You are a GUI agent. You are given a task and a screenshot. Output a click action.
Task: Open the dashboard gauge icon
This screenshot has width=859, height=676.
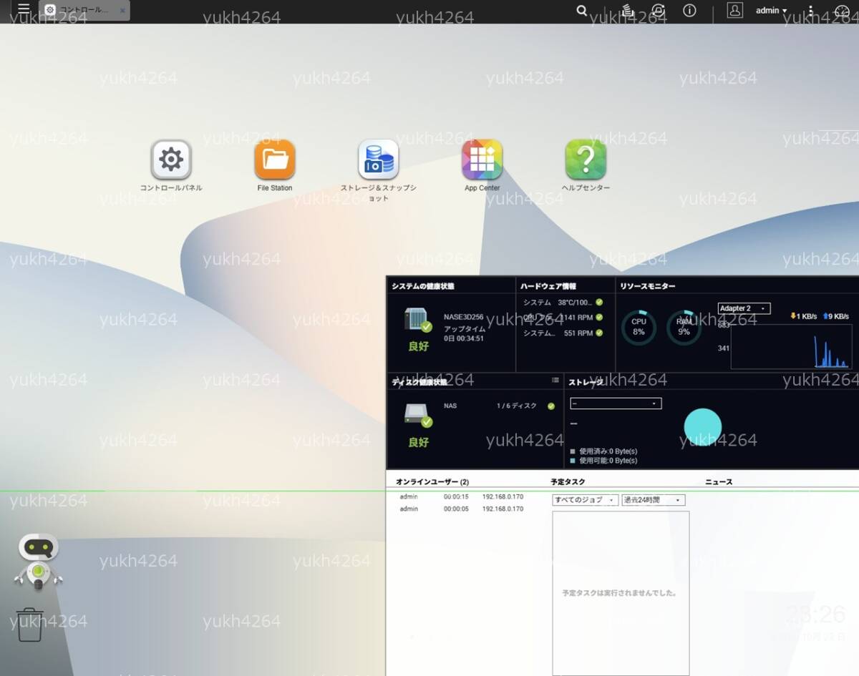(x=842, y=11)
